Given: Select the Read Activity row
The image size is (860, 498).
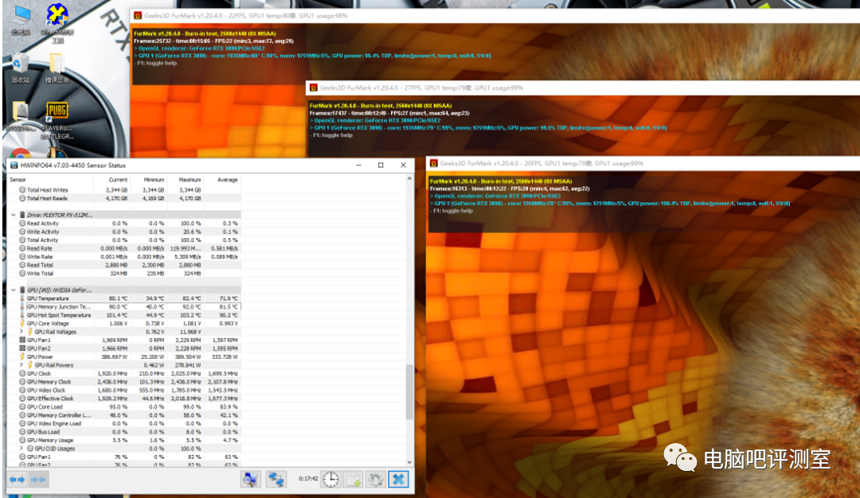Looking at the screenshot, I should pyautogui.click(x=124, y=224).
